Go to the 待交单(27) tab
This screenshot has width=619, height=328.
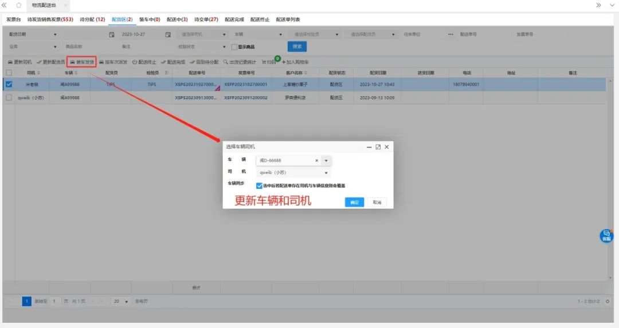point(206,19)
